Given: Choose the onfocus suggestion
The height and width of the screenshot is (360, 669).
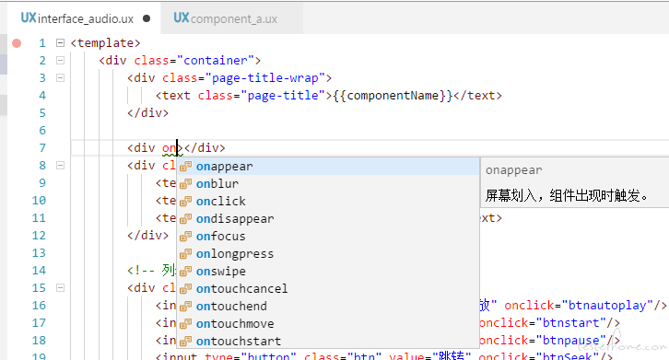Looking at the screenshot, I should (x=328, y=236).
